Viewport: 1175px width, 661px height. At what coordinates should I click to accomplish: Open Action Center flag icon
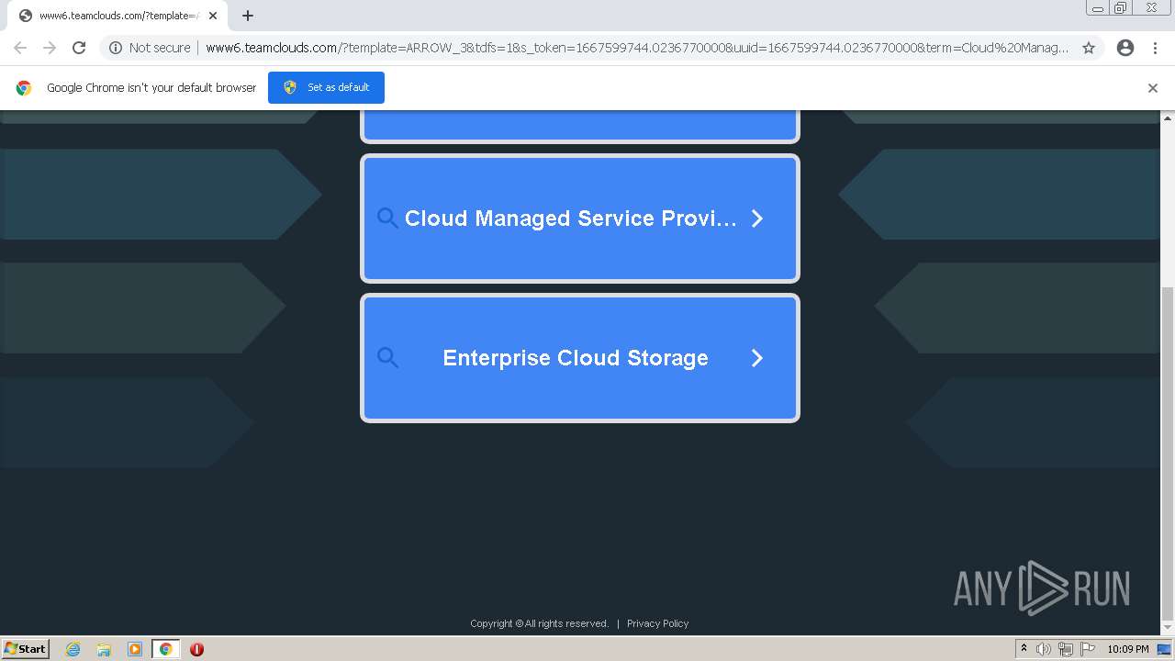tap(1087, 649)
